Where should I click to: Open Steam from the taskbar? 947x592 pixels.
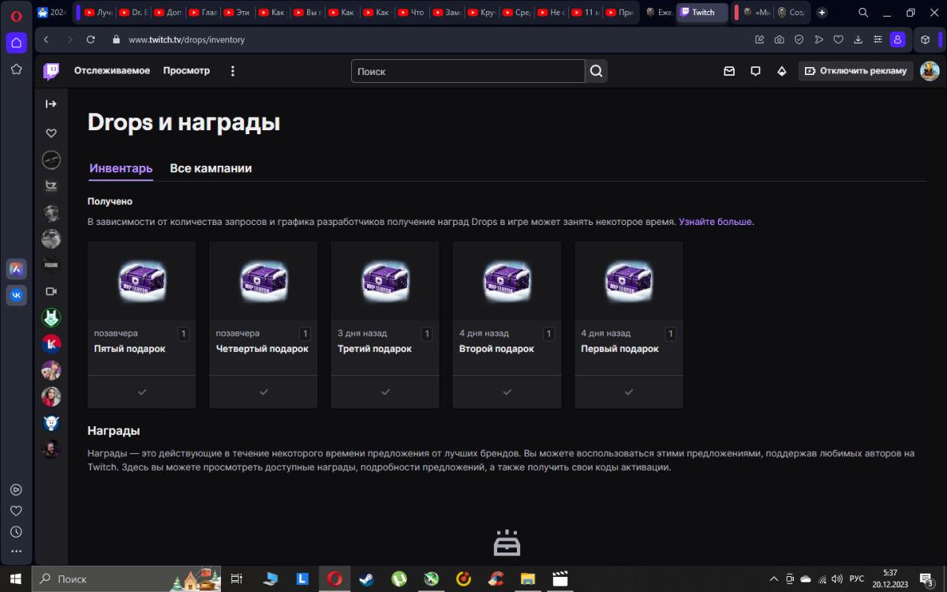366,579
